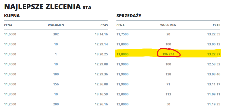Select the sell volume 128
The height and width of the screenshot is (110, 225).
[168, 74]
